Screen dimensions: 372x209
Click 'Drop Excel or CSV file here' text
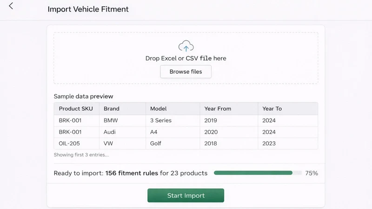point(186,59)
